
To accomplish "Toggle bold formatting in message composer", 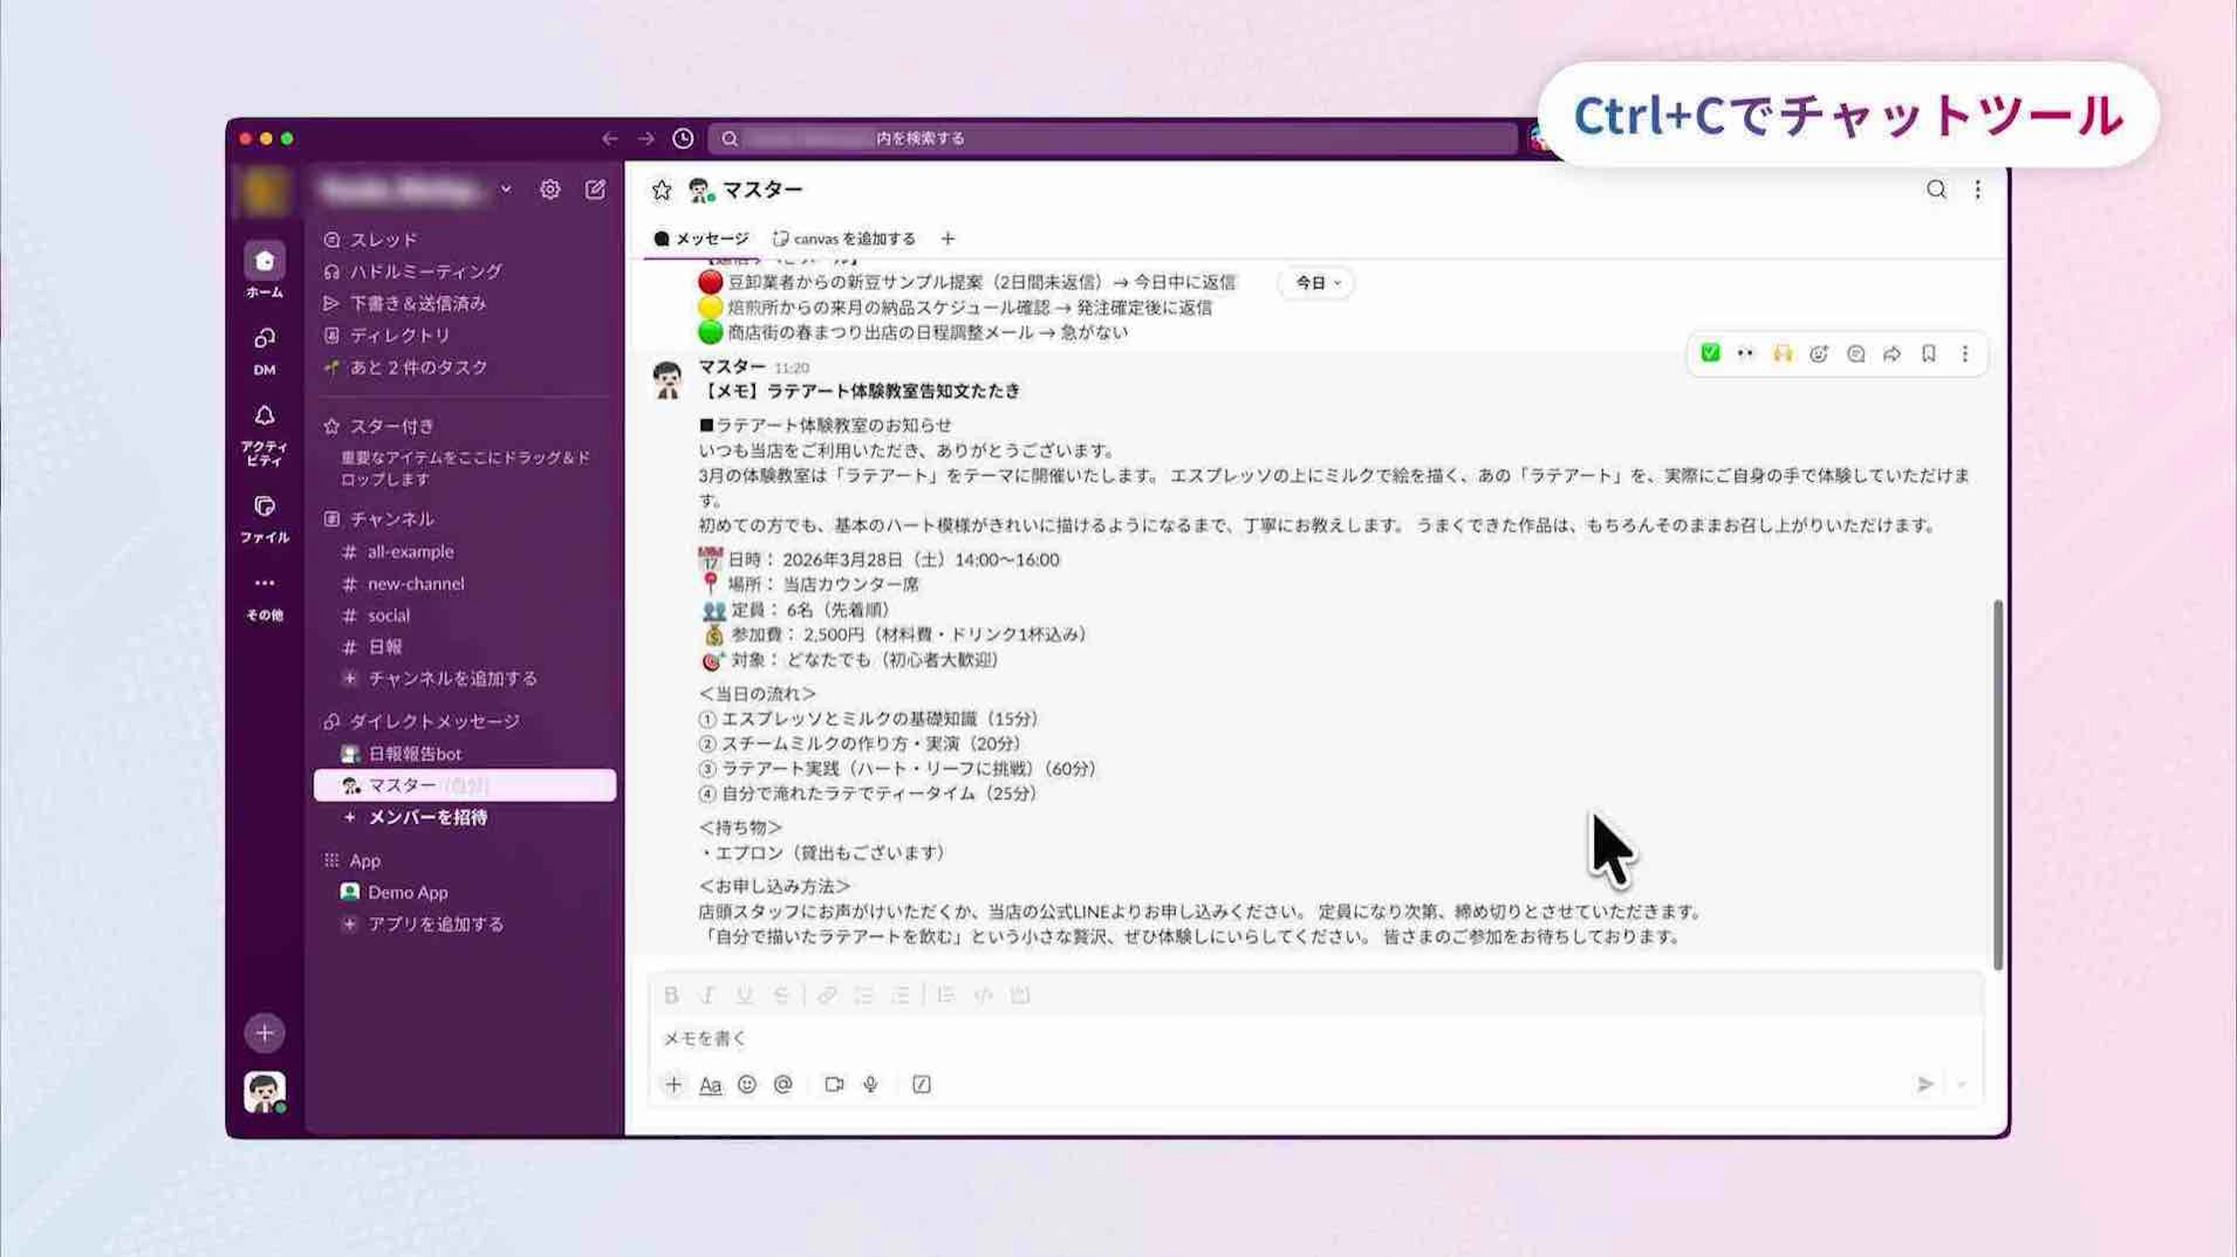I will click(671, 995).
